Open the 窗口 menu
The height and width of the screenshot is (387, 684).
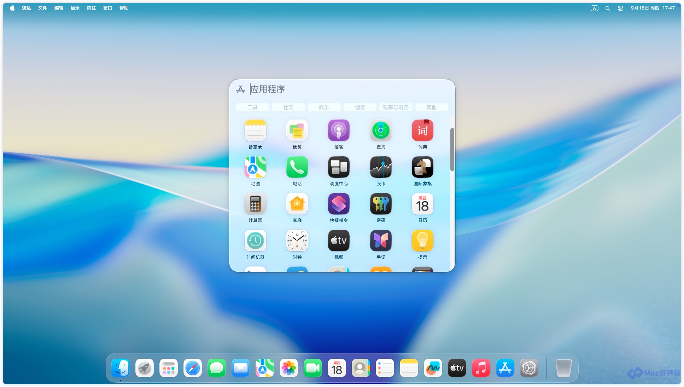pos(107,8)
